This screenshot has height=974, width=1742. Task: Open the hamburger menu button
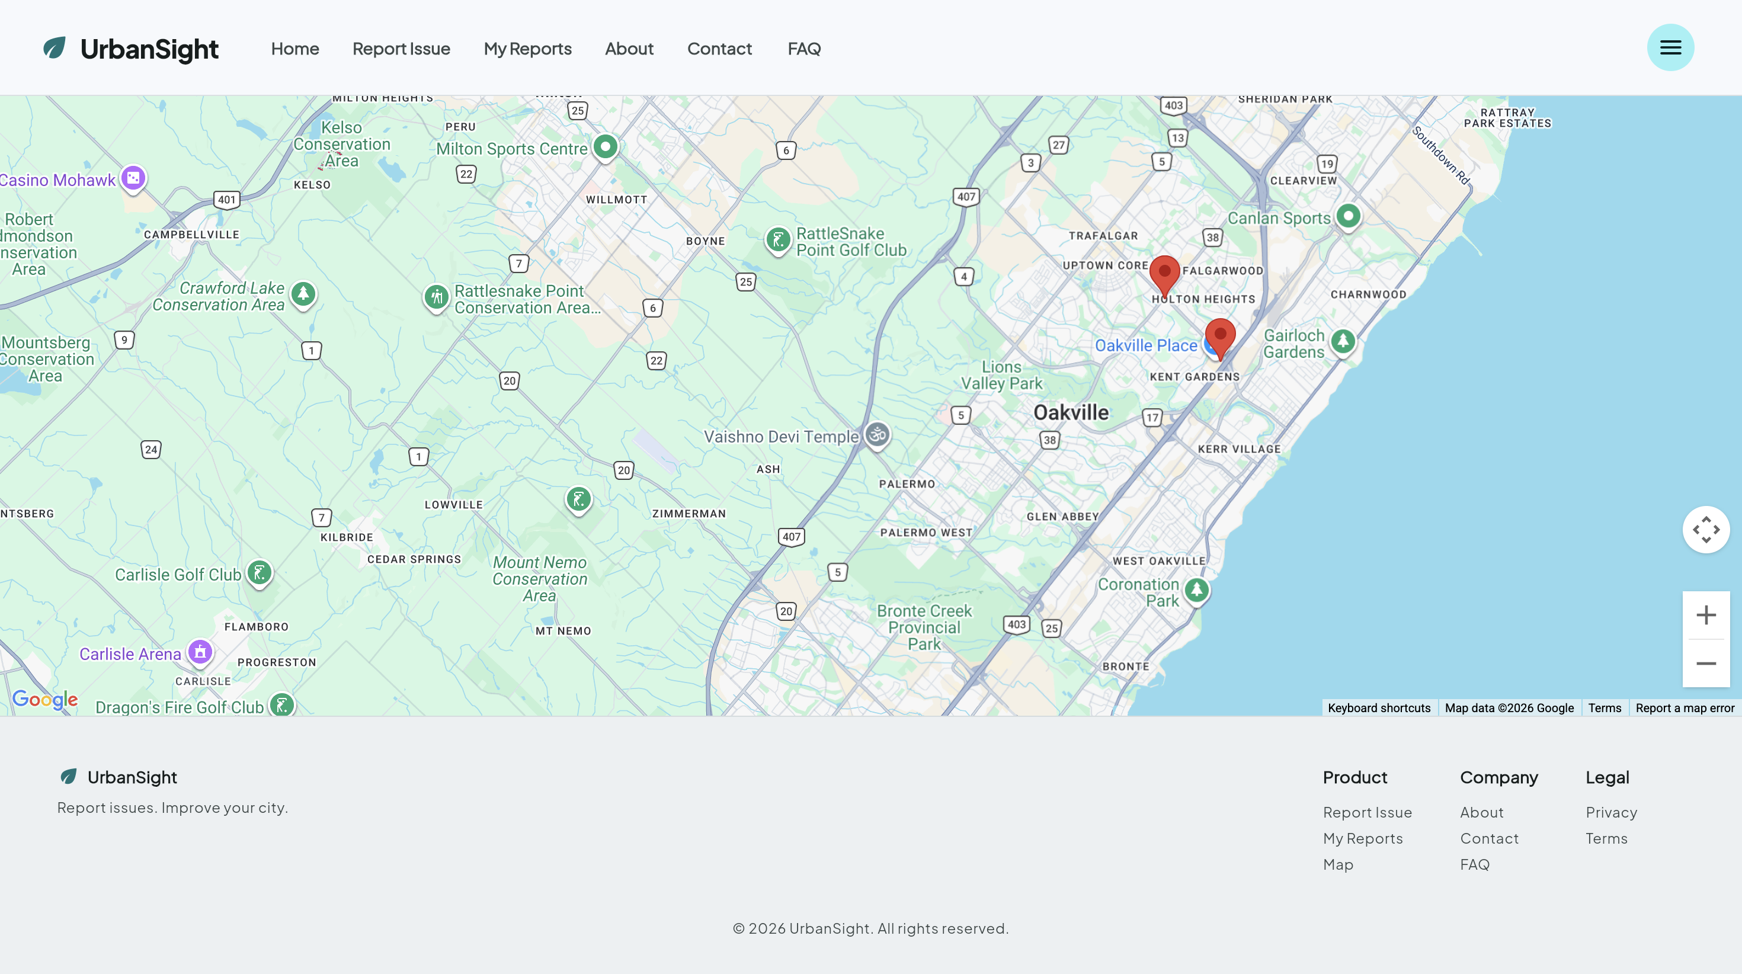[1670, 47]
